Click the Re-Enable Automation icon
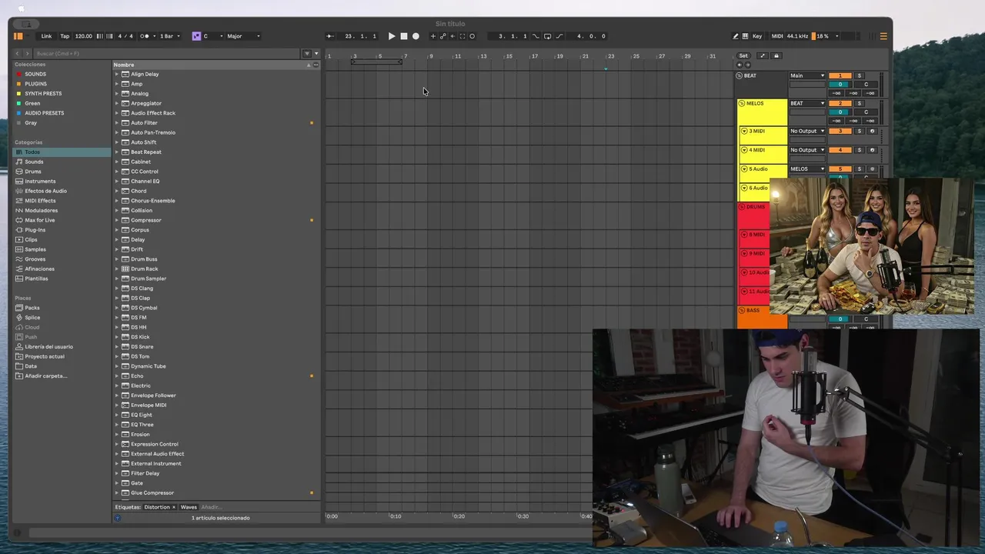This screenshot has height=554, width=985. tap(452, 36)
